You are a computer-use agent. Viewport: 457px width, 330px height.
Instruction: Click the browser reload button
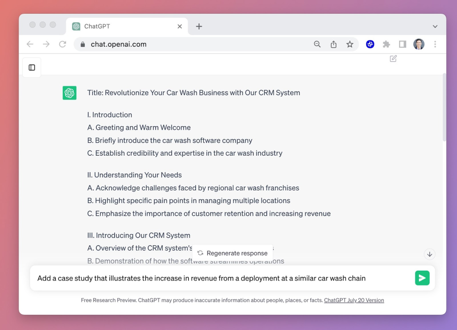pos(62,44)
